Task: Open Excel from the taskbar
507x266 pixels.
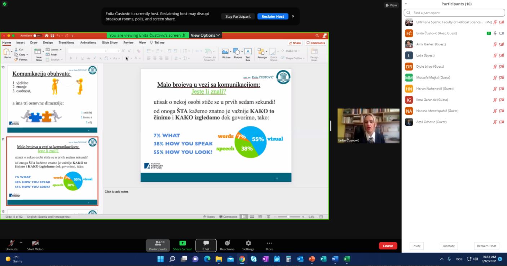Action: 347,259
